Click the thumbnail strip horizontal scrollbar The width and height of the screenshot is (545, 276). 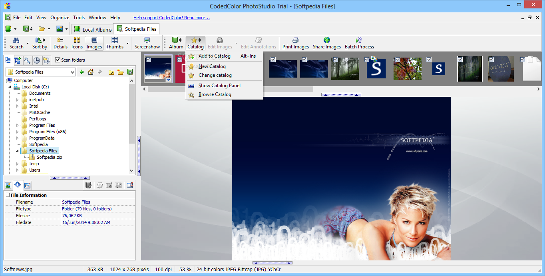(231, 89)
